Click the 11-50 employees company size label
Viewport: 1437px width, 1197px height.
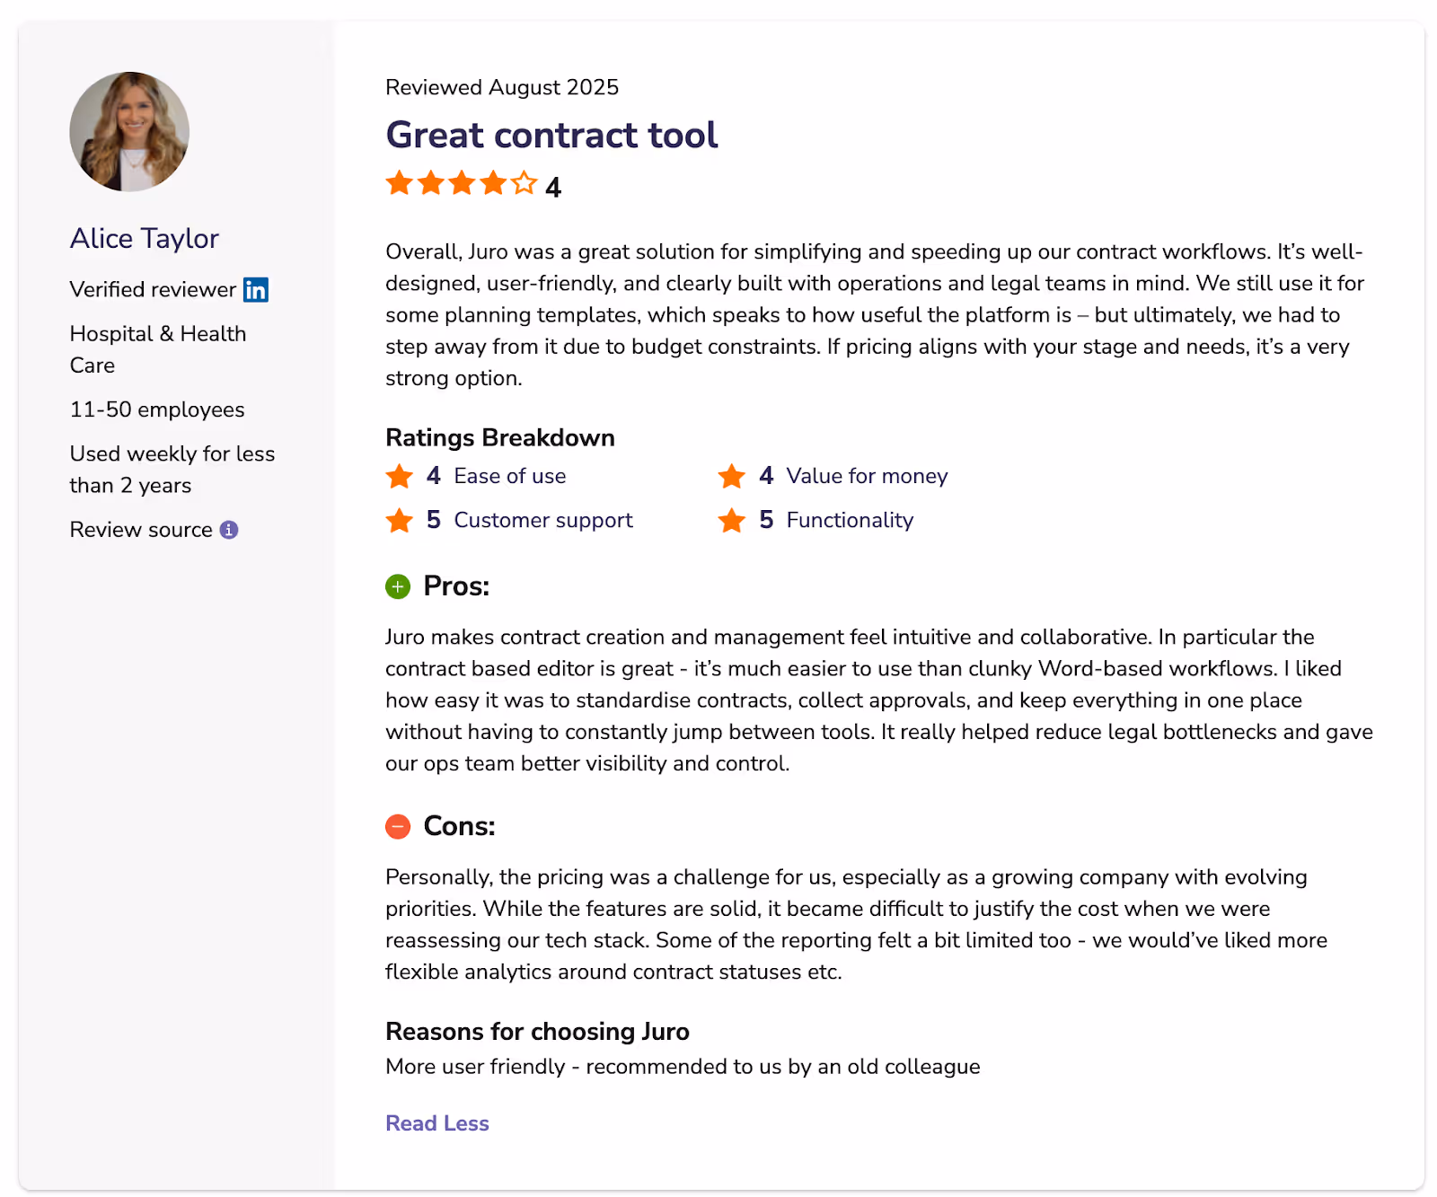pos(156,409)
